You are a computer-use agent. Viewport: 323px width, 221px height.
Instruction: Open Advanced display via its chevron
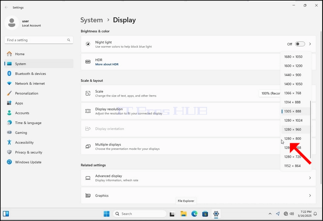(310, 178)
